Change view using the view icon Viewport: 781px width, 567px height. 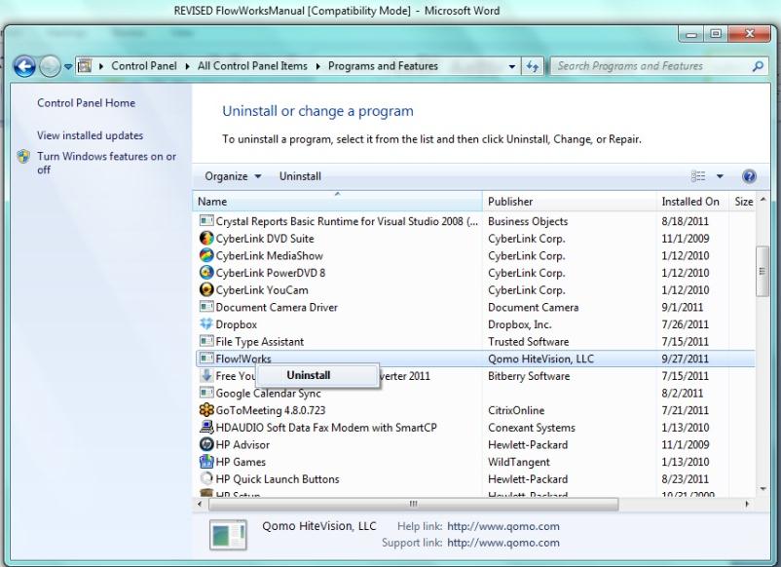pyautogui.click(x=698, y=176)
